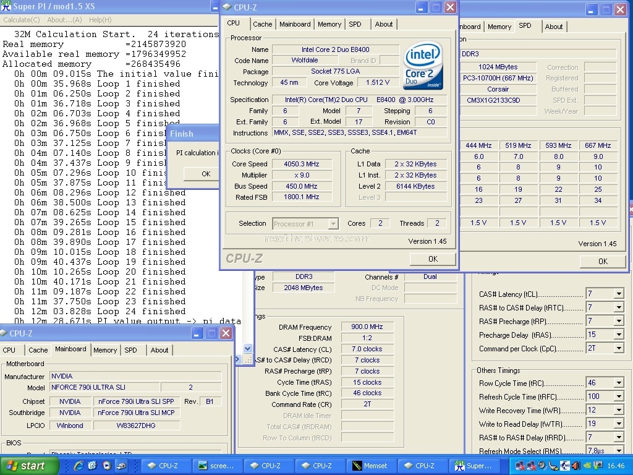Viewport: 633px width, 475px height.
Task: Open Row Cycle Time (tRC) dropdown
Action: pyautogui.click(x=619, y=383)
